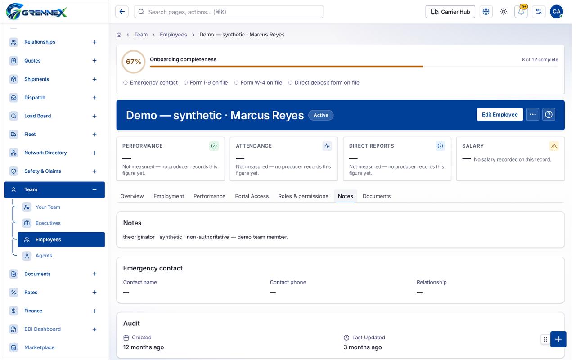Click the Employees breadcrumb link
576x360 pixels.
(x=174, y=35)
